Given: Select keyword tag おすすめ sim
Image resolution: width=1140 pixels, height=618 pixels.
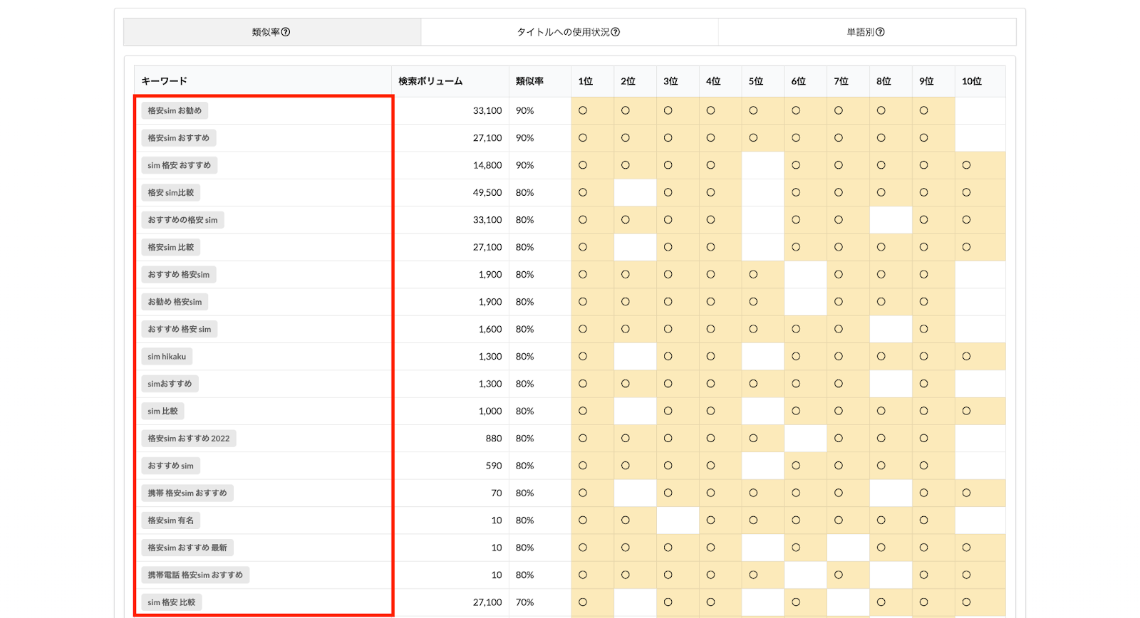Looking at the screenshot, I should pos(170,466).
